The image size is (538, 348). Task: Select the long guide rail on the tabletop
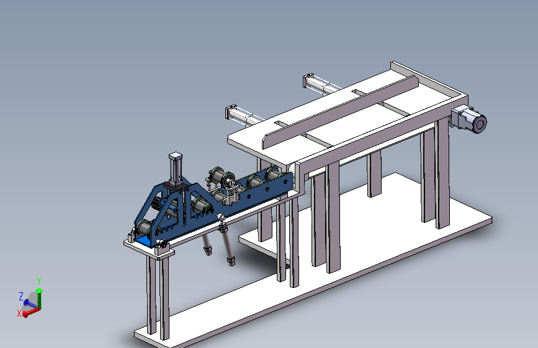[x=341, y=112]
